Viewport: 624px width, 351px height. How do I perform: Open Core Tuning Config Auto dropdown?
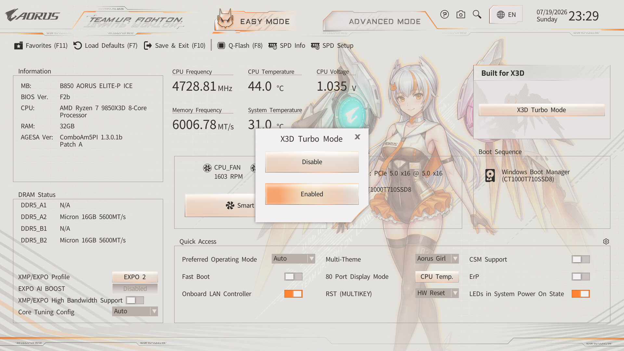(135, 311)
